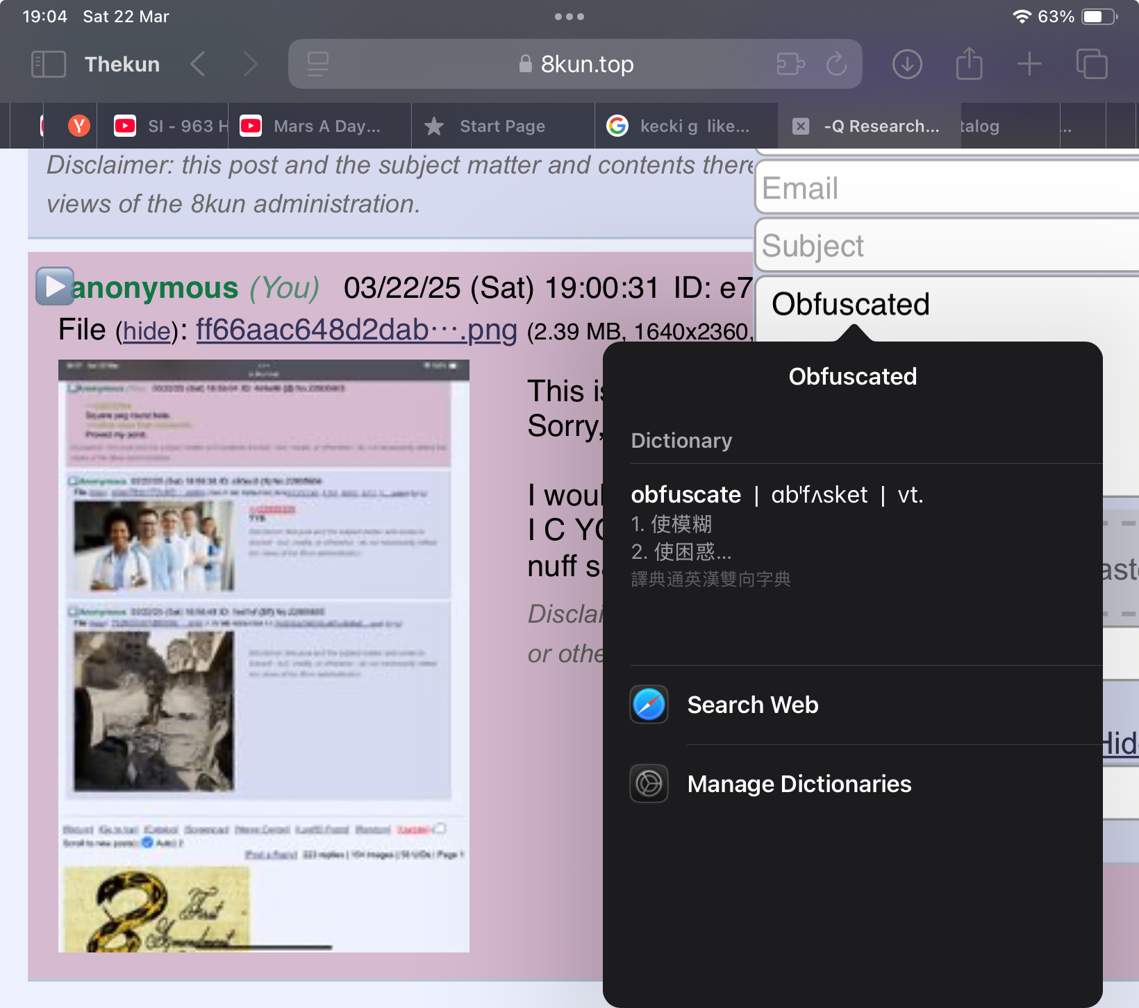
Task: Tap the settings gear icon
Action: point(649,784)
